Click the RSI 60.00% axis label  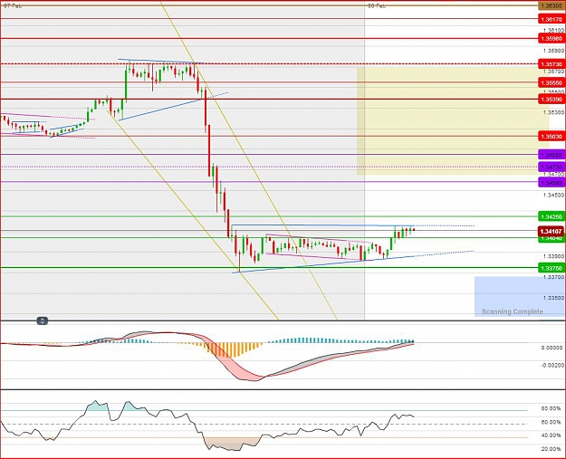551,422
